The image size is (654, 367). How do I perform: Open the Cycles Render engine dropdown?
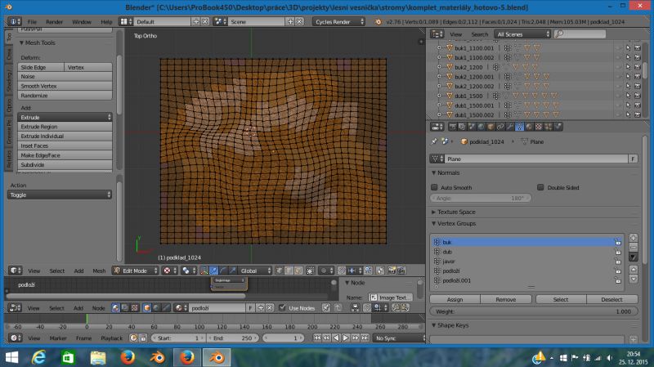338,22
